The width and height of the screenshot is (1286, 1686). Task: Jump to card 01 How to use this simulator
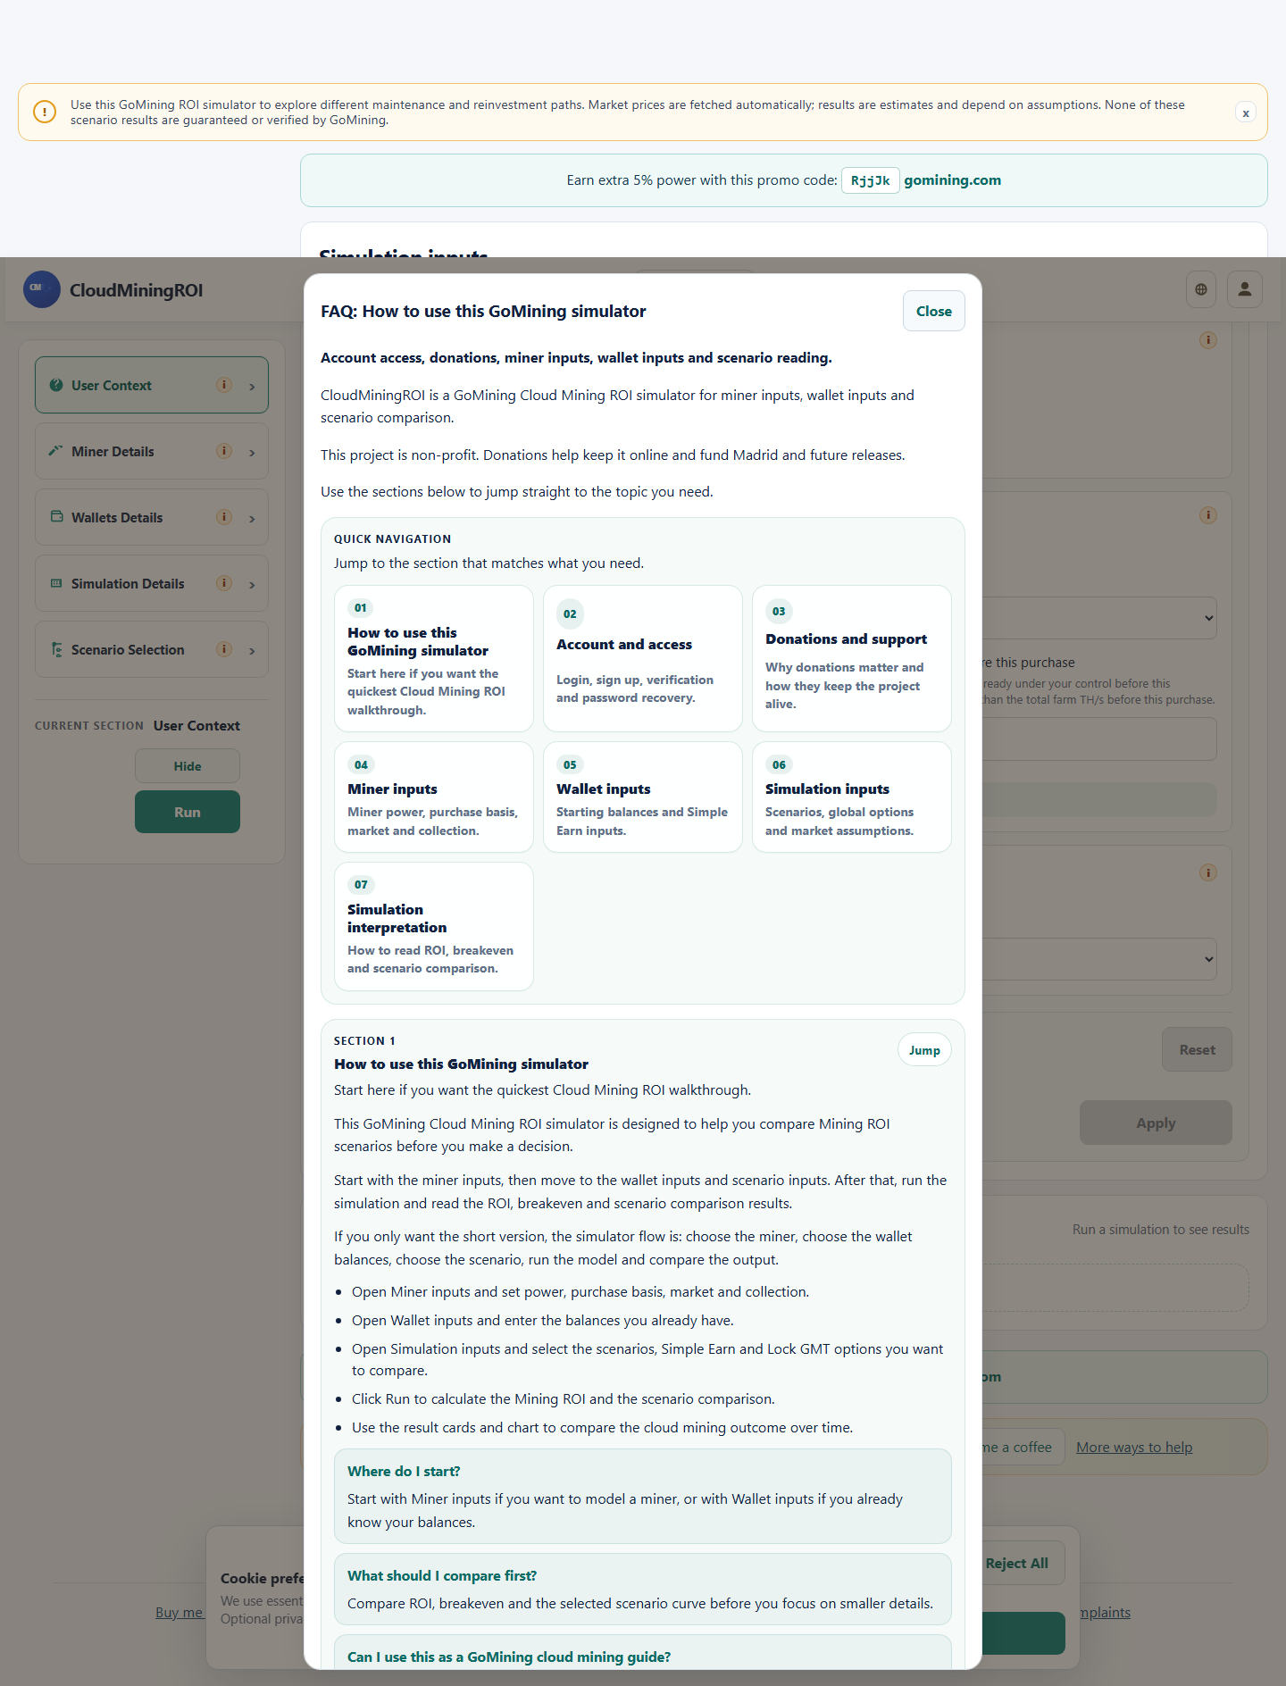434,658
